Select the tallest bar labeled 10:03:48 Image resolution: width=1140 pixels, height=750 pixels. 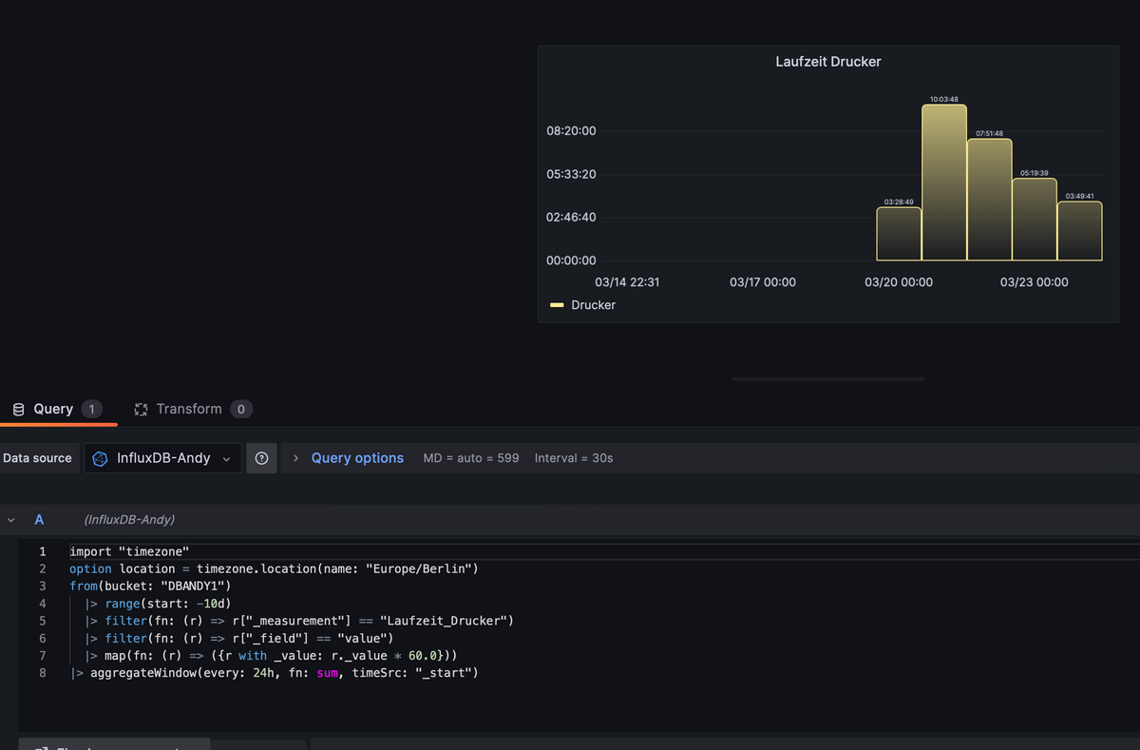click(943, 183)
